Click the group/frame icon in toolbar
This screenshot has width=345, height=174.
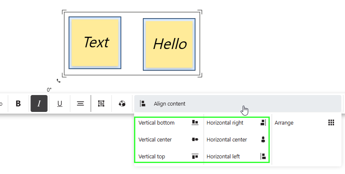coord(101,103)
